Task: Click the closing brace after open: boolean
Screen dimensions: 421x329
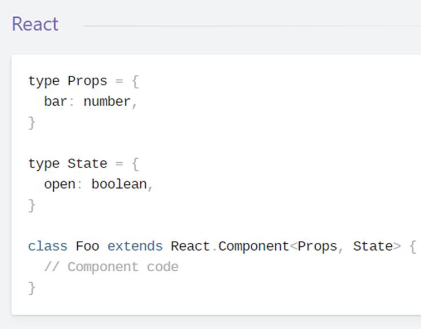Action: coord(32,205)
